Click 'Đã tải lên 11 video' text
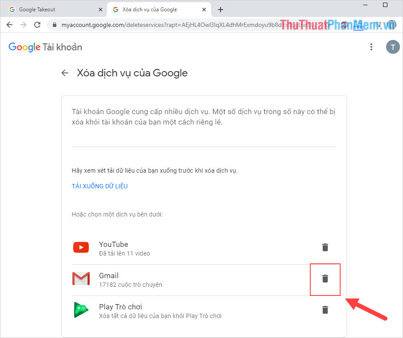Image resolution: width=403 pixels, height=338 pixels. point(124,253)
